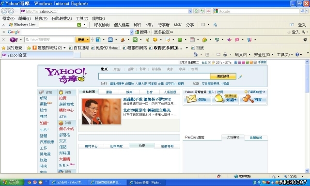This screenshot has height=186, width=310.
Task: Open the dropdown arrow of the yellow 搜尋 button
Action: (x=88, y=40)
